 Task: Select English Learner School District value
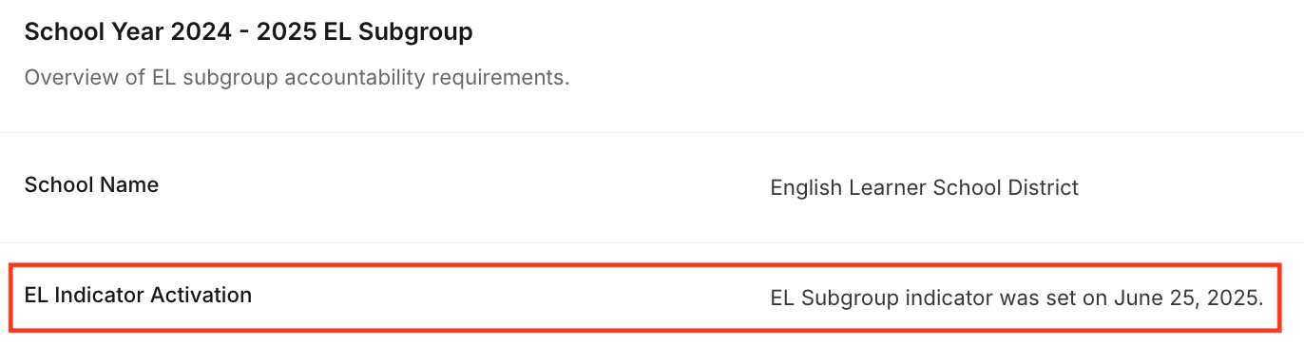(x=924, y=187)
